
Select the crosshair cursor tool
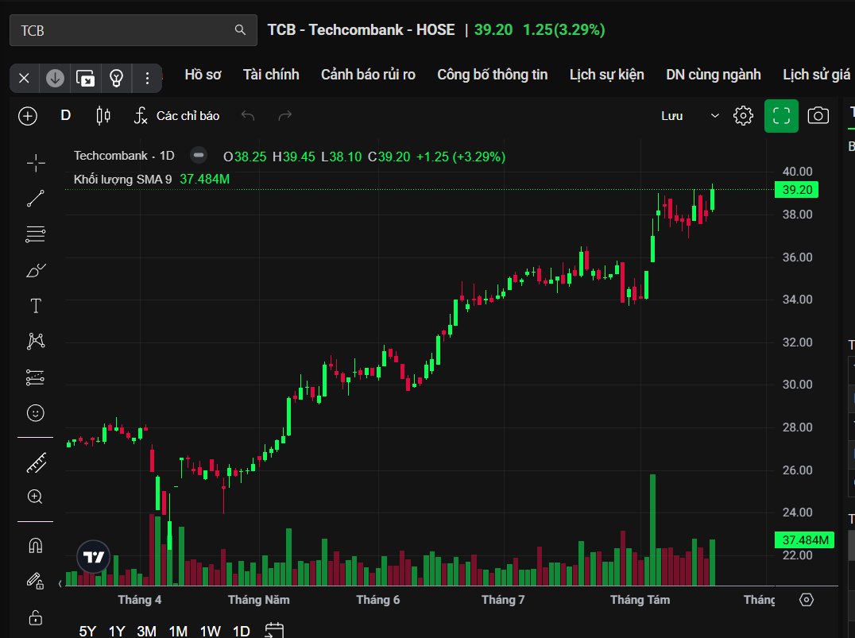point(36,163)
